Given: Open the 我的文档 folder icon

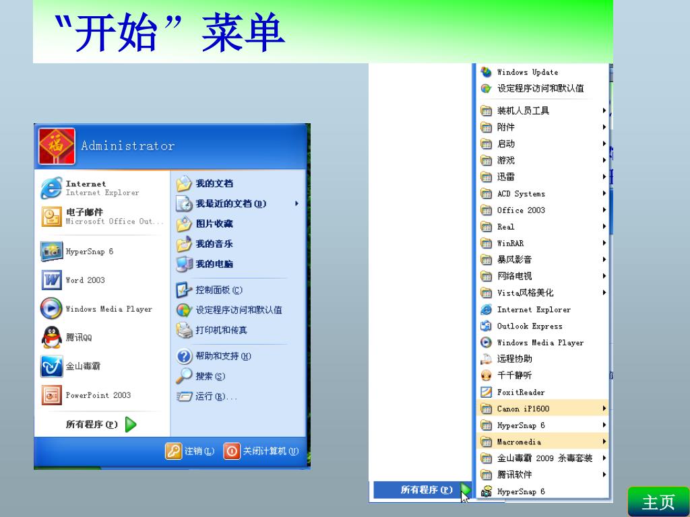Looking at the screenshot, I should 184,184.
